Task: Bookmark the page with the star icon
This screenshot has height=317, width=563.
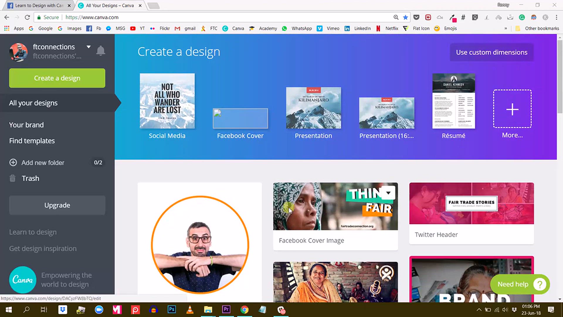Action: [x=406, y=17]
